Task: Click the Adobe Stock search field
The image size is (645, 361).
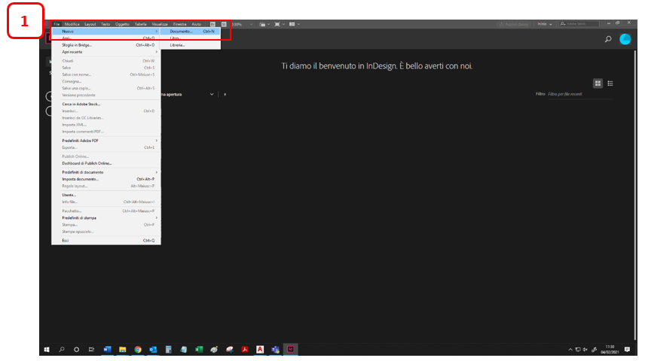Action: 579,24
